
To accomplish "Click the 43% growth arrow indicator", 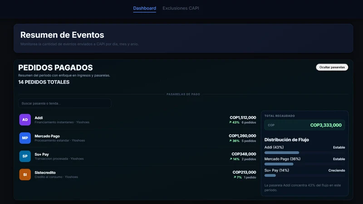I will (x=234, y=122).
